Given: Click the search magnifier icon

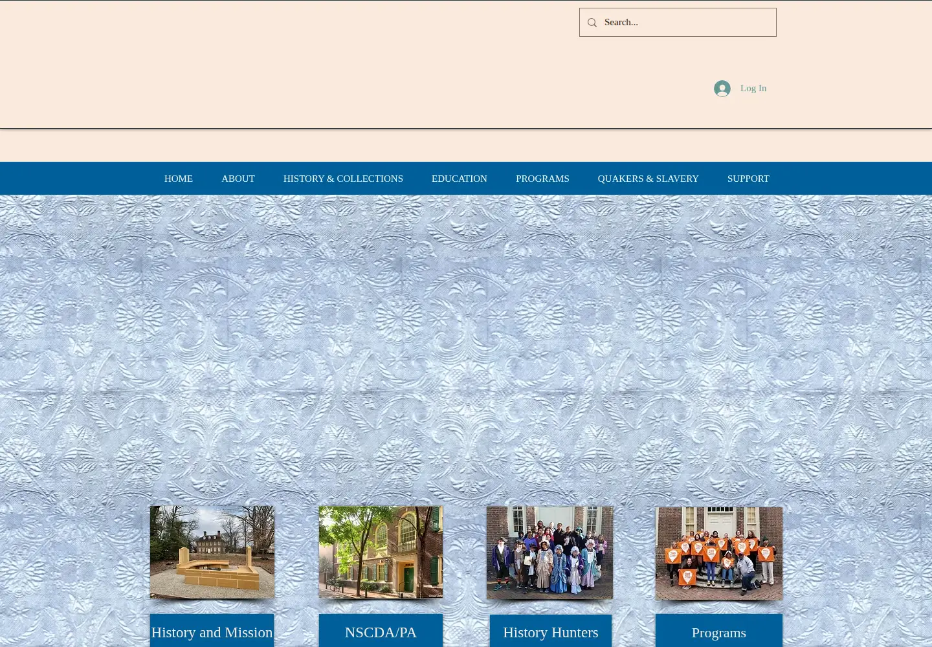Looking at the screenshot, I should pos(592,23).
